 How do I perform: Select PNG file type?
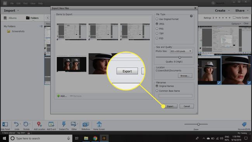coord(157,28)
